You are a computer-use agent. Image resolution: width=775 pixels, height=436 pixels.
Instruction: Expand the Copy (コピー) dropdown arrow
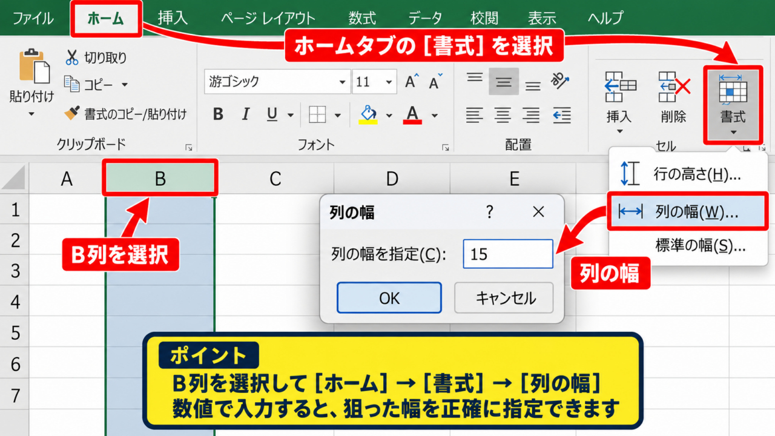(125, 85)
